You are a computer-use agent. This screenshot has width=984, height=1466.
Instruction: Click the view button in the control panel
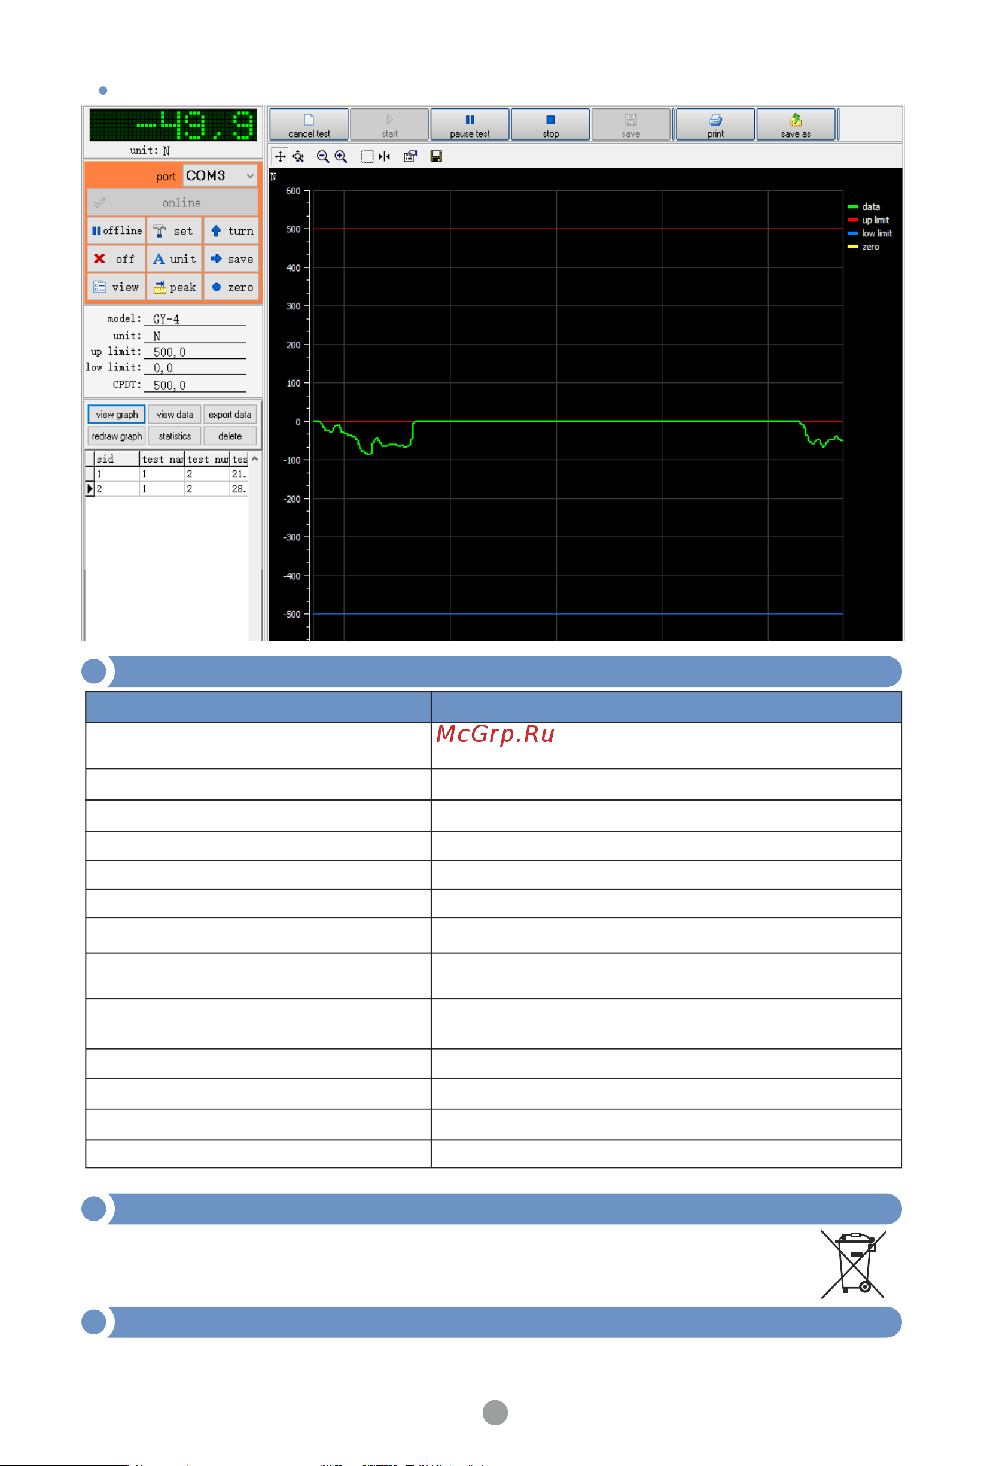point(116,287)
